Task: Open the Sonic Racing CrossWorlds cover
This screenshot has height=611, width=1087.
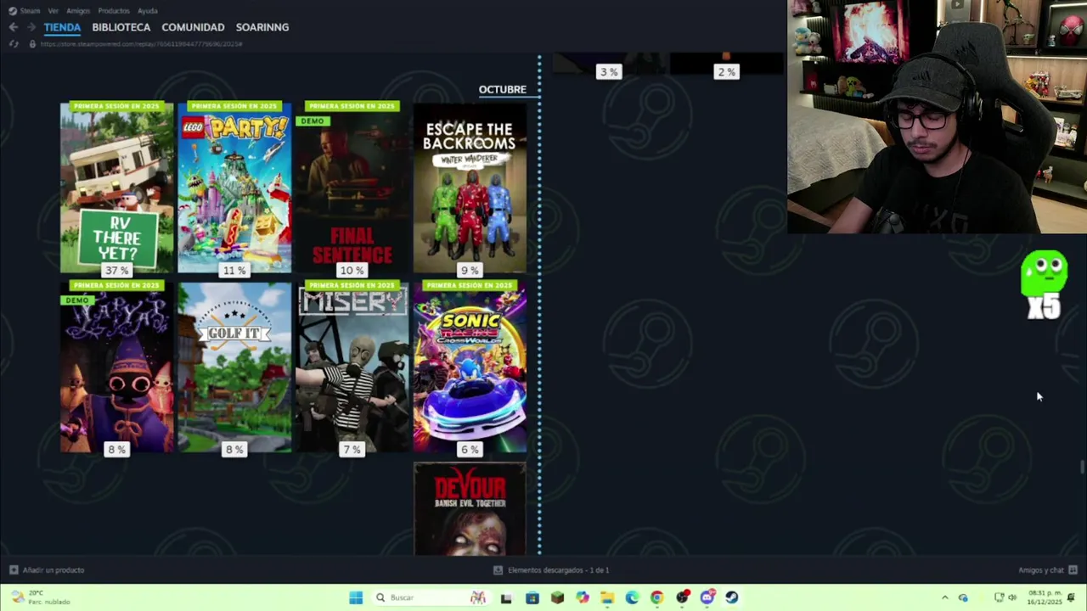Action: coord(470,367)
